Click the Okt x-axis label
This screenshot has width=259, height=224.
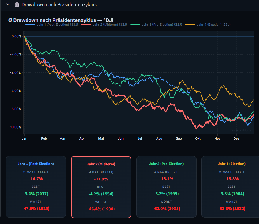pos(198,138)
